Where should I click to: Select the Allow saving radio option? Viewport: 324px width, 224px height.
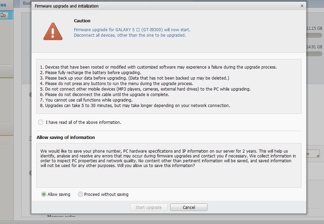coord(43,194)
